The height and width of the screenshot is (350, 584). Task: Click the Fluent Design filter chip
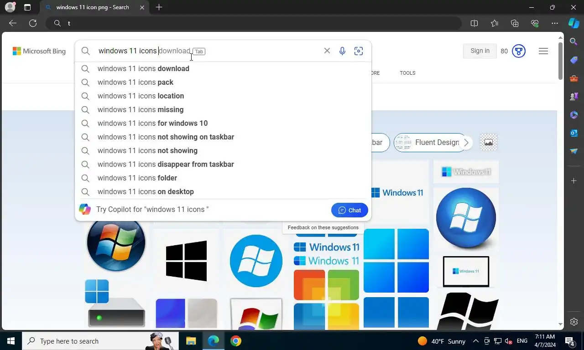[430, 143]
